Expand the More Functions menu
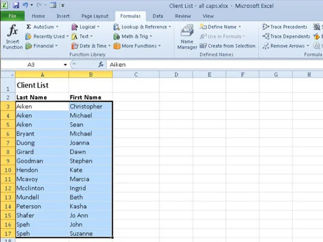Image resolution: width=323 pixels, height=242 pixels. pyautogui.click(x=137, y=46)
